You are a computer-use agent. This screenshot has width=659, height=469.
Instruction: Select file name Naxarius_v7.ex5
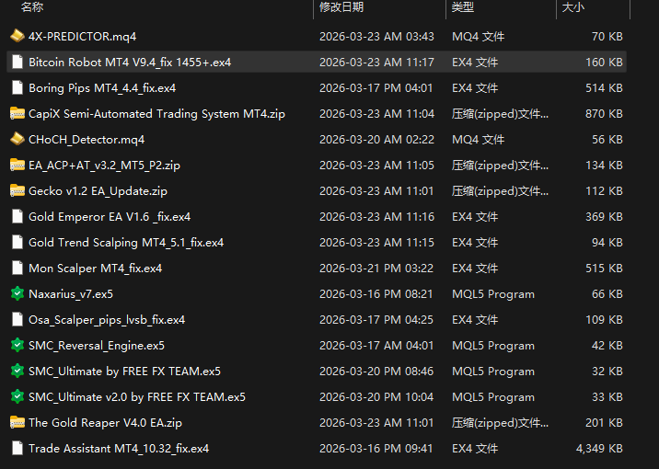(x=71, y=294)
